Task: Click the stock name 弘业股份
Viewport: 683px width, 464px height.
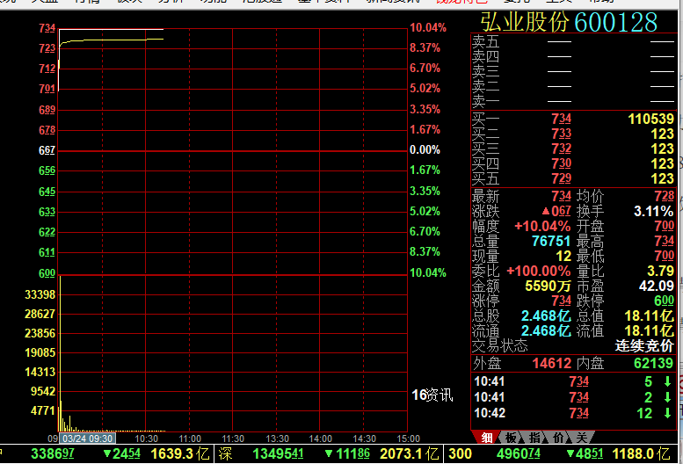Action: coord(525,22)
